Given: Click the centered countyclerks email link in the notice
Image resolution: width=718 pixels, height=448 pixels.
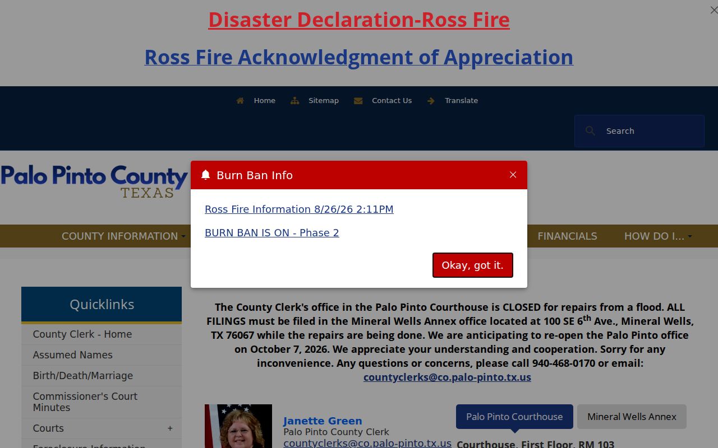Looking at the screenshot, I should pos(447,377).
